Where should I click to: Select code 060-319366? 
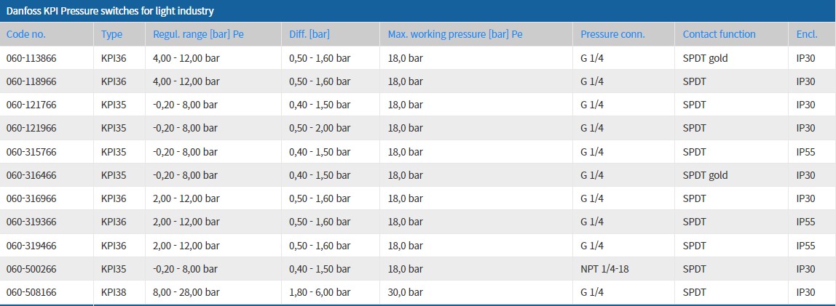[31, 222]
